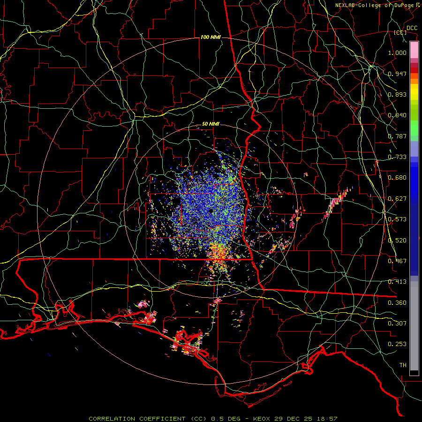
Task: Click the 18:57 timestamp
Action: (327, 419)
